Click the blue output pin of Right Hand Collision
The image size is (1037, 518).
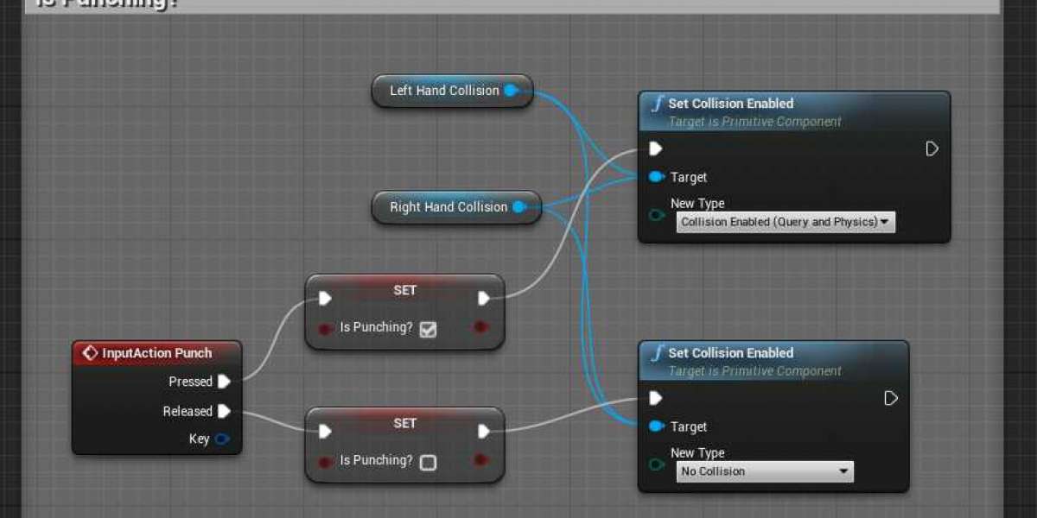(518, 207)
